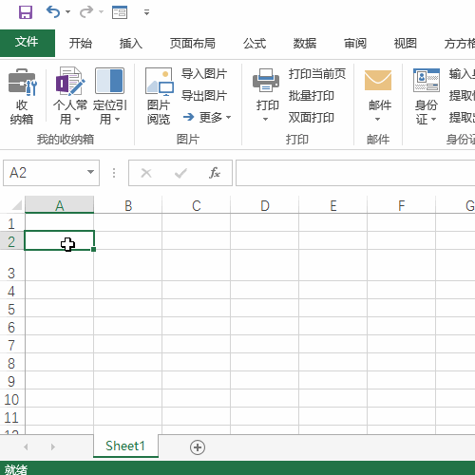Switch to the 审阅 ribbon tab
Screen dimensions: 475x475
coord(355,43)
